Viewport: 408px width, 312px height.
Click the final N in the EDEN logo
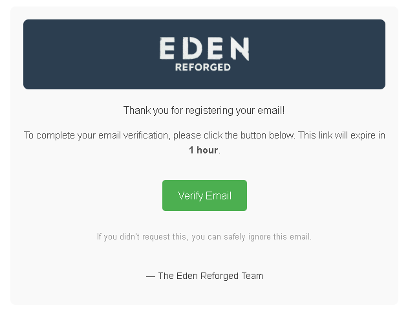click(x=239, y=49)
